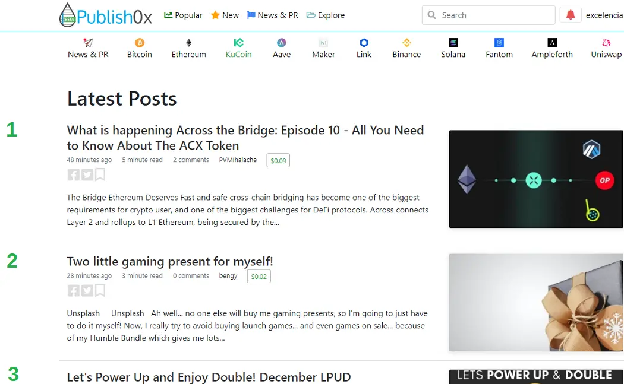Image resolution: width=624 pixels, height=384 pixels.
Task: Select the Aave logo icon
Action: pyautogui.click(x=281, y=43)
